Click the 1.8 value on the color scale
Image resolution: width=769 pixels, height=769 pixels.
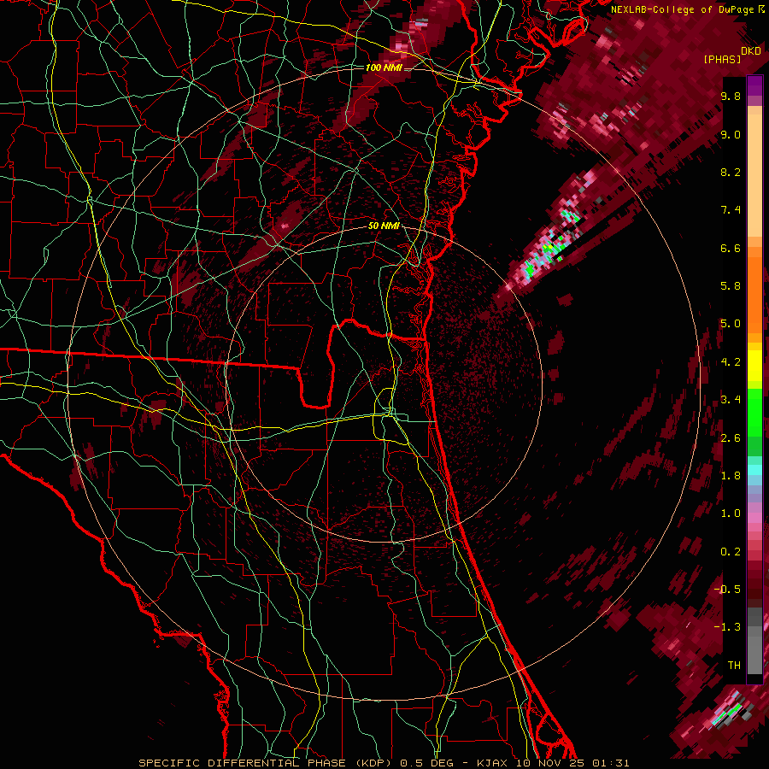pyautogui.click(x=731, y=475)
